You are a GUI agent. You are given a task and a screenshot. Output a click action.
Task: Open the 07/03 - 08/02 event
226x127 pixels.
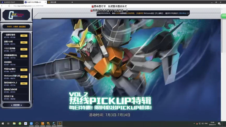(16, 97)
